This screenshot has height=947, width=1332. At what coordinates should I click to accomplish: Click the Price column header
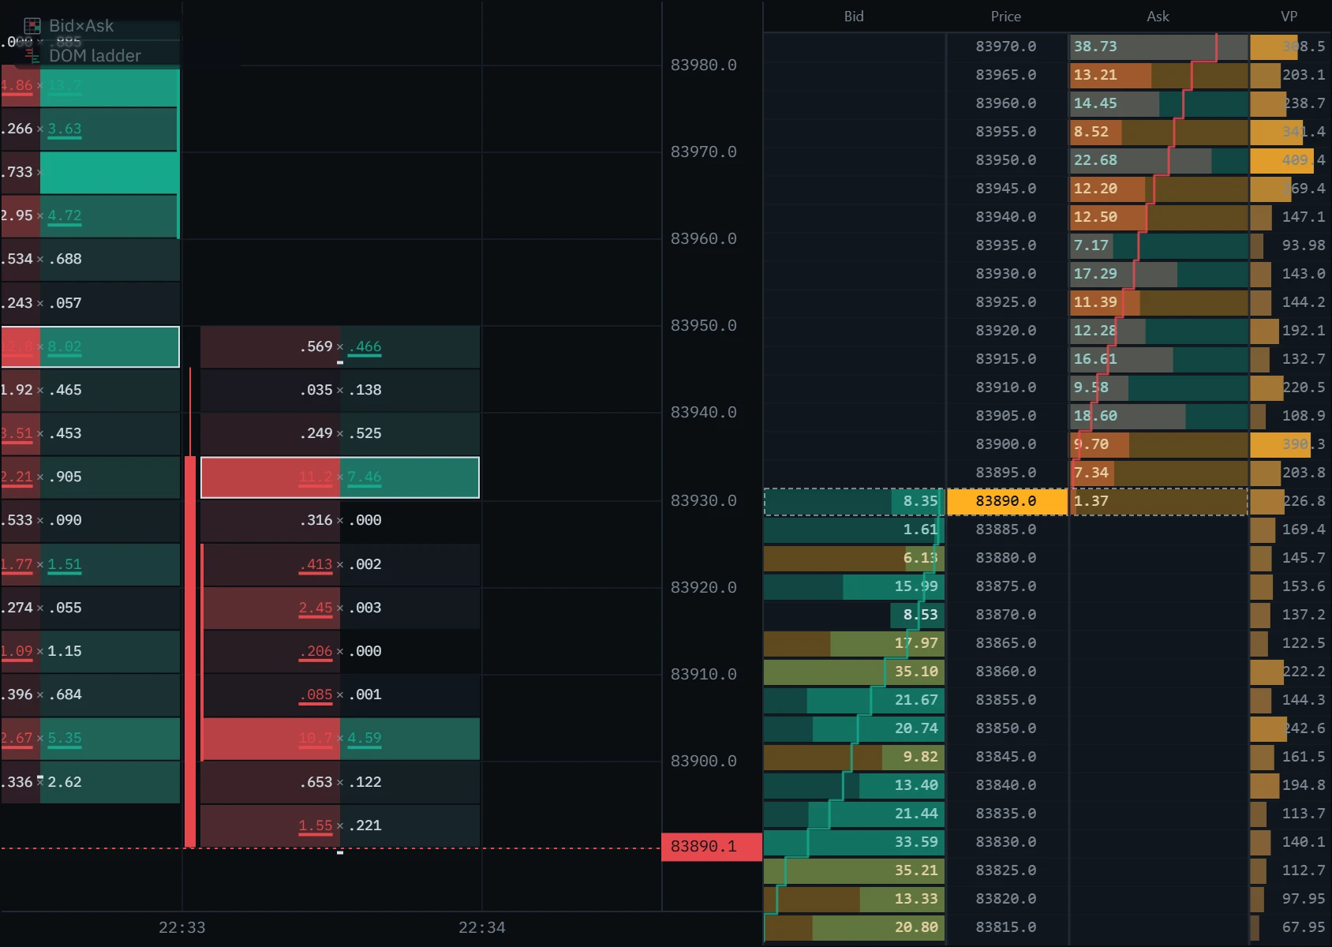click(x=1006, y=17)
